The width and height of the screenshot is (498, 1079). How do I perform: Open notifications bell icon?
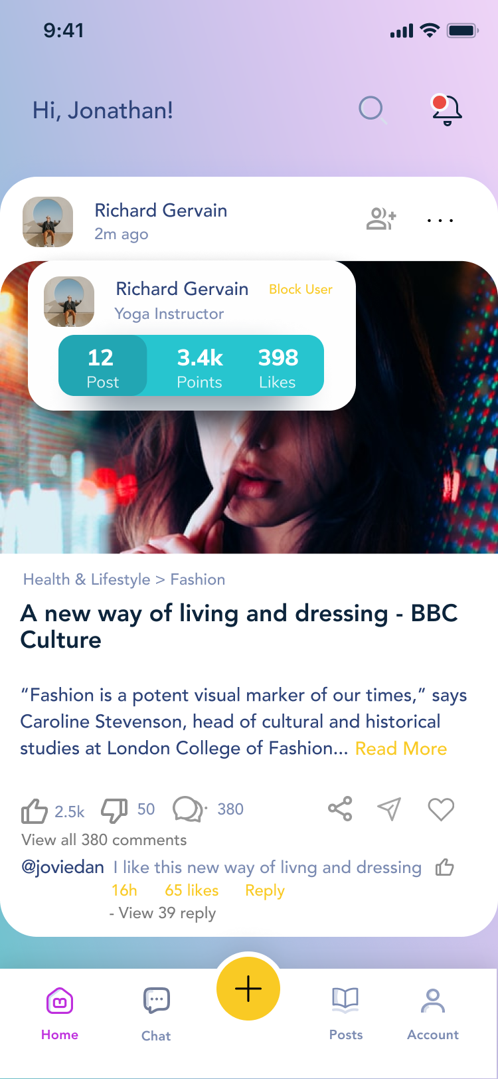447,110
